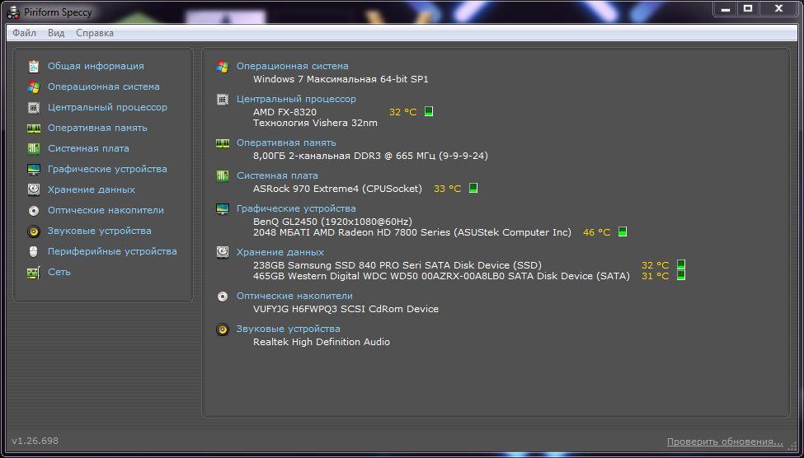804x458 pixels.
Task: Click the AMD FX-8320 text
Action: click(x=284, y=112)
